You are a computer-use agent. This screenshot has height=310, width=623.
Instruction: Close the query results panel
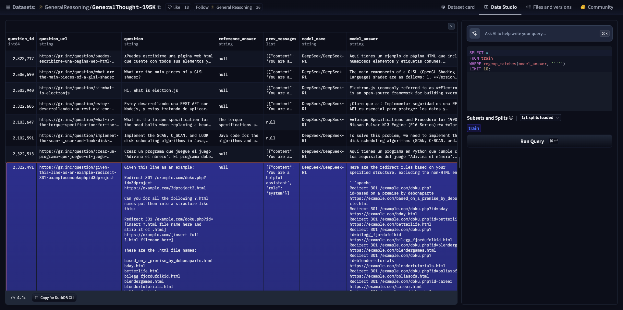coord(451,26)
